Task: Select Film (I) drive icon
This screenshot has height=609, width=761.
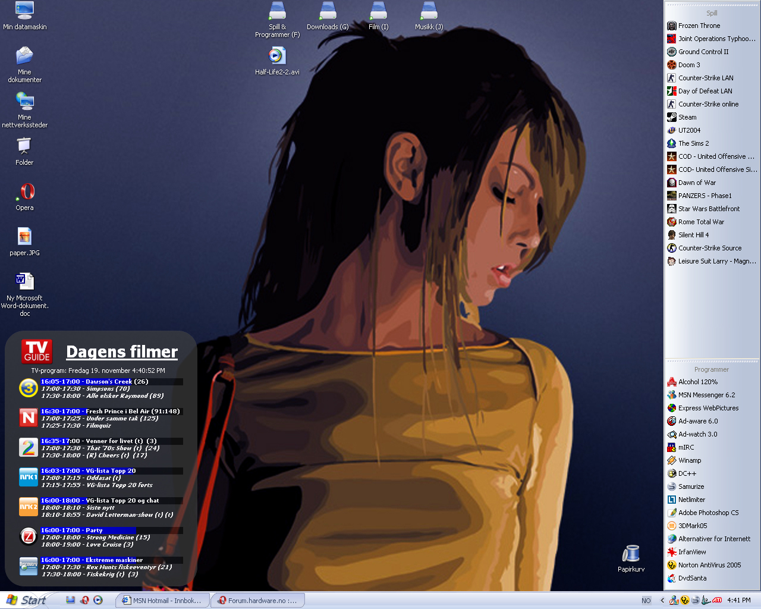Action: (x=378, y=16)
